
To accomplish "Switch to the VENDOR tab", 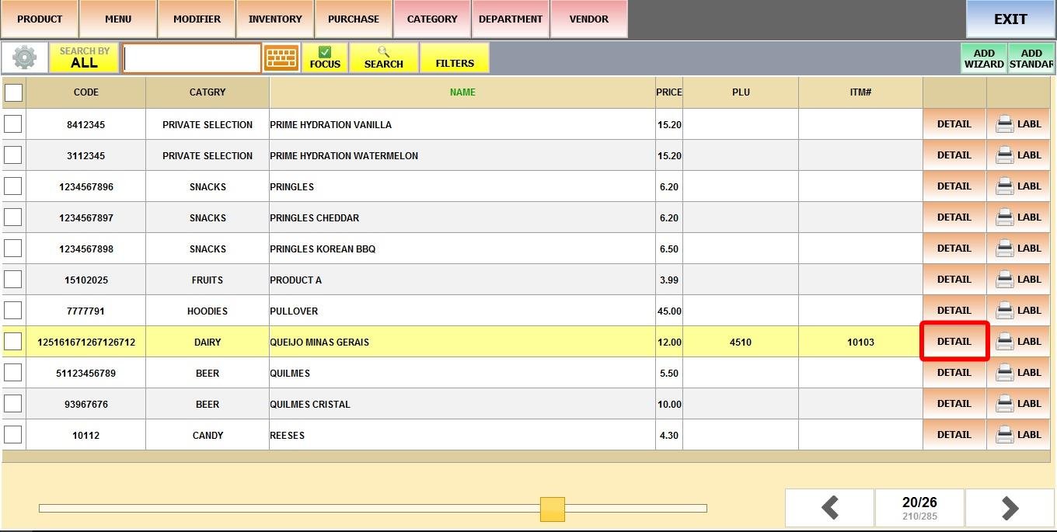I will click(588, 19).
